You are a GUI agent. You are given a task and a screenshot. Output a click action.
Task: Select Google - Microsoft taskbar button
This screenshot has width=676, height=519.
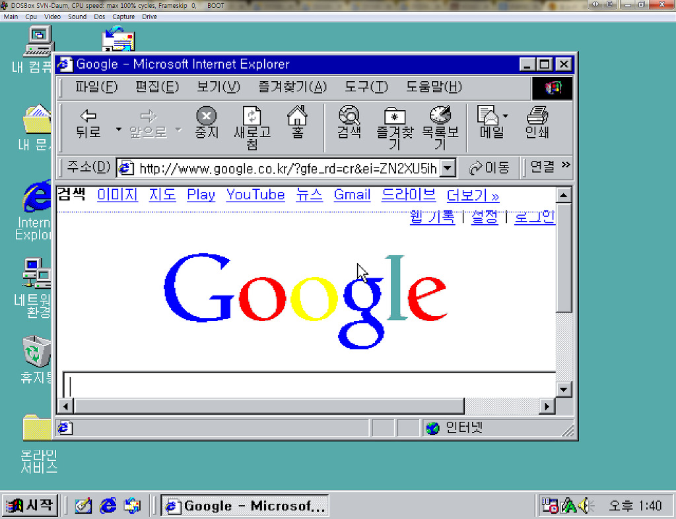pos(245,506)
